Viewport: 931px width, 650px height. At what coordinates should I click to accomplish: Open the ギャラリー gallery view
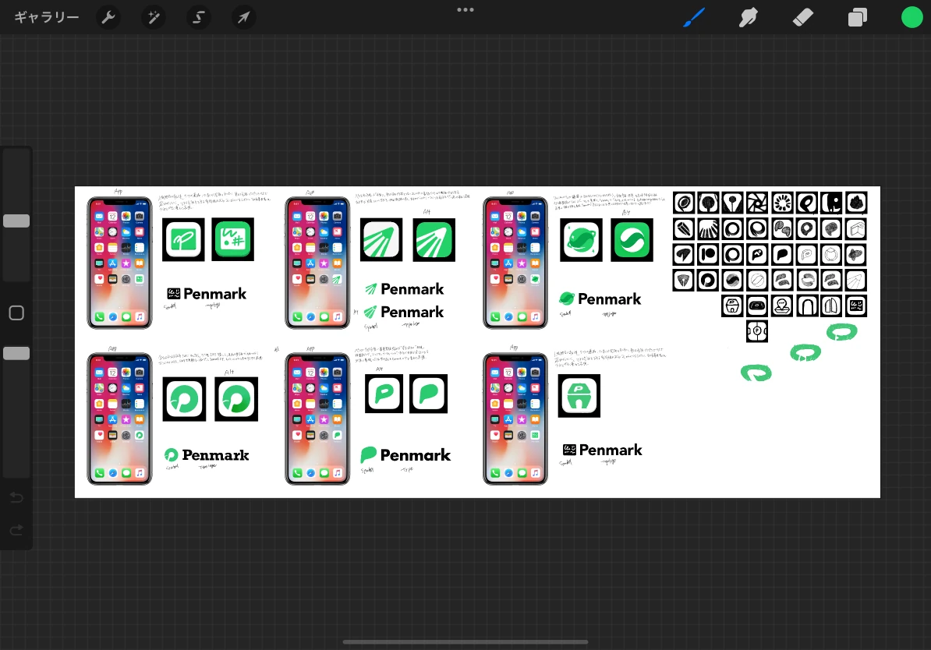coord(47,17)
